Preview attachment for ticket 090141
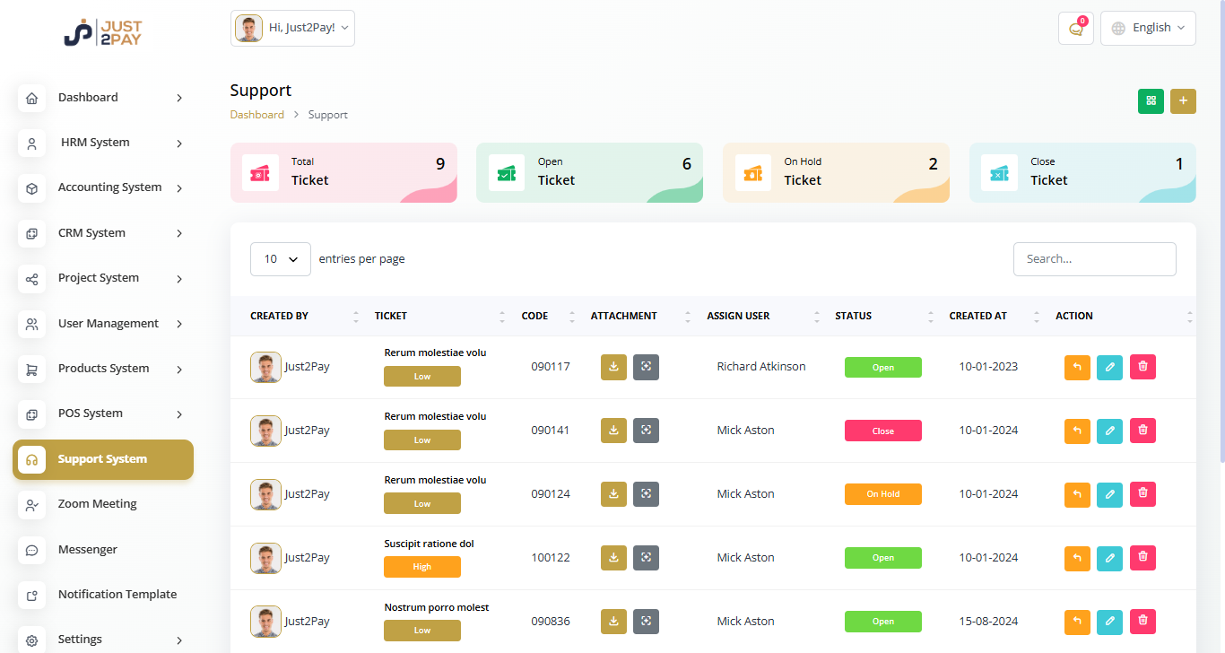Screen dimensions: 1225x653 point(646,431)
